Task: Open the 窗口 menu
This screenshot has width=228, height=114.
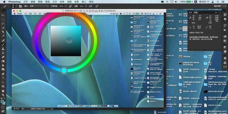Action: 84,2
